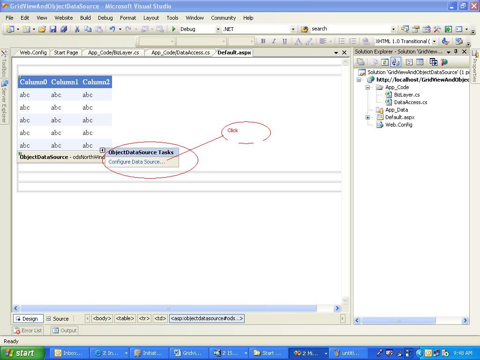Screen dimensions: 480x360
Task: Click the Undo arrow icon
Action: (112, 29)
